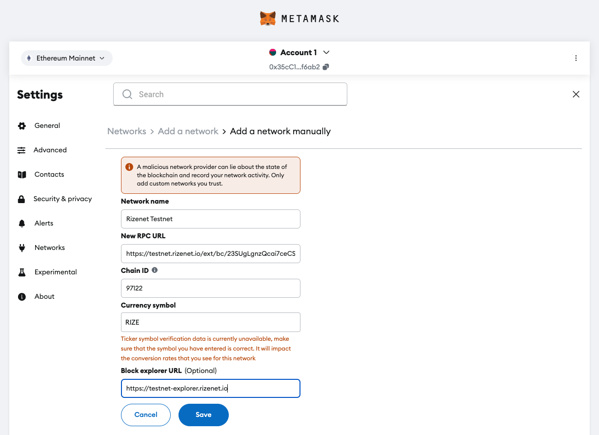The height and width of the screenshot is (435, 599).
Task: Click the MetaMask fox logo
Action: [x=268, y=19]
